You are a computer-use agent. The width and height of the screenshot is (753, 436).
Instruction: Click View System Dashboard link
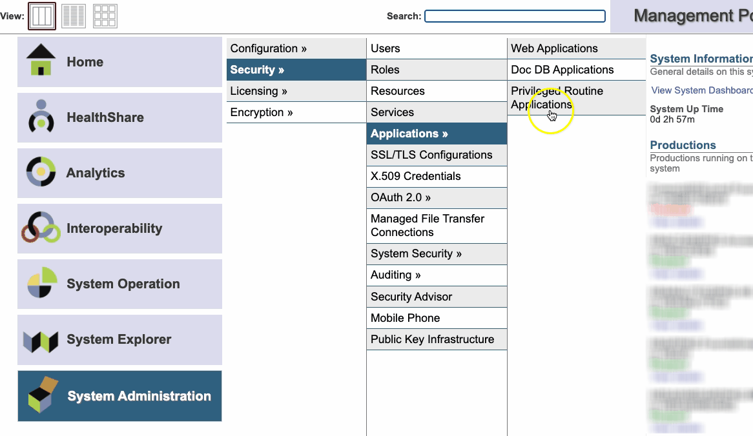pos(701,90)
